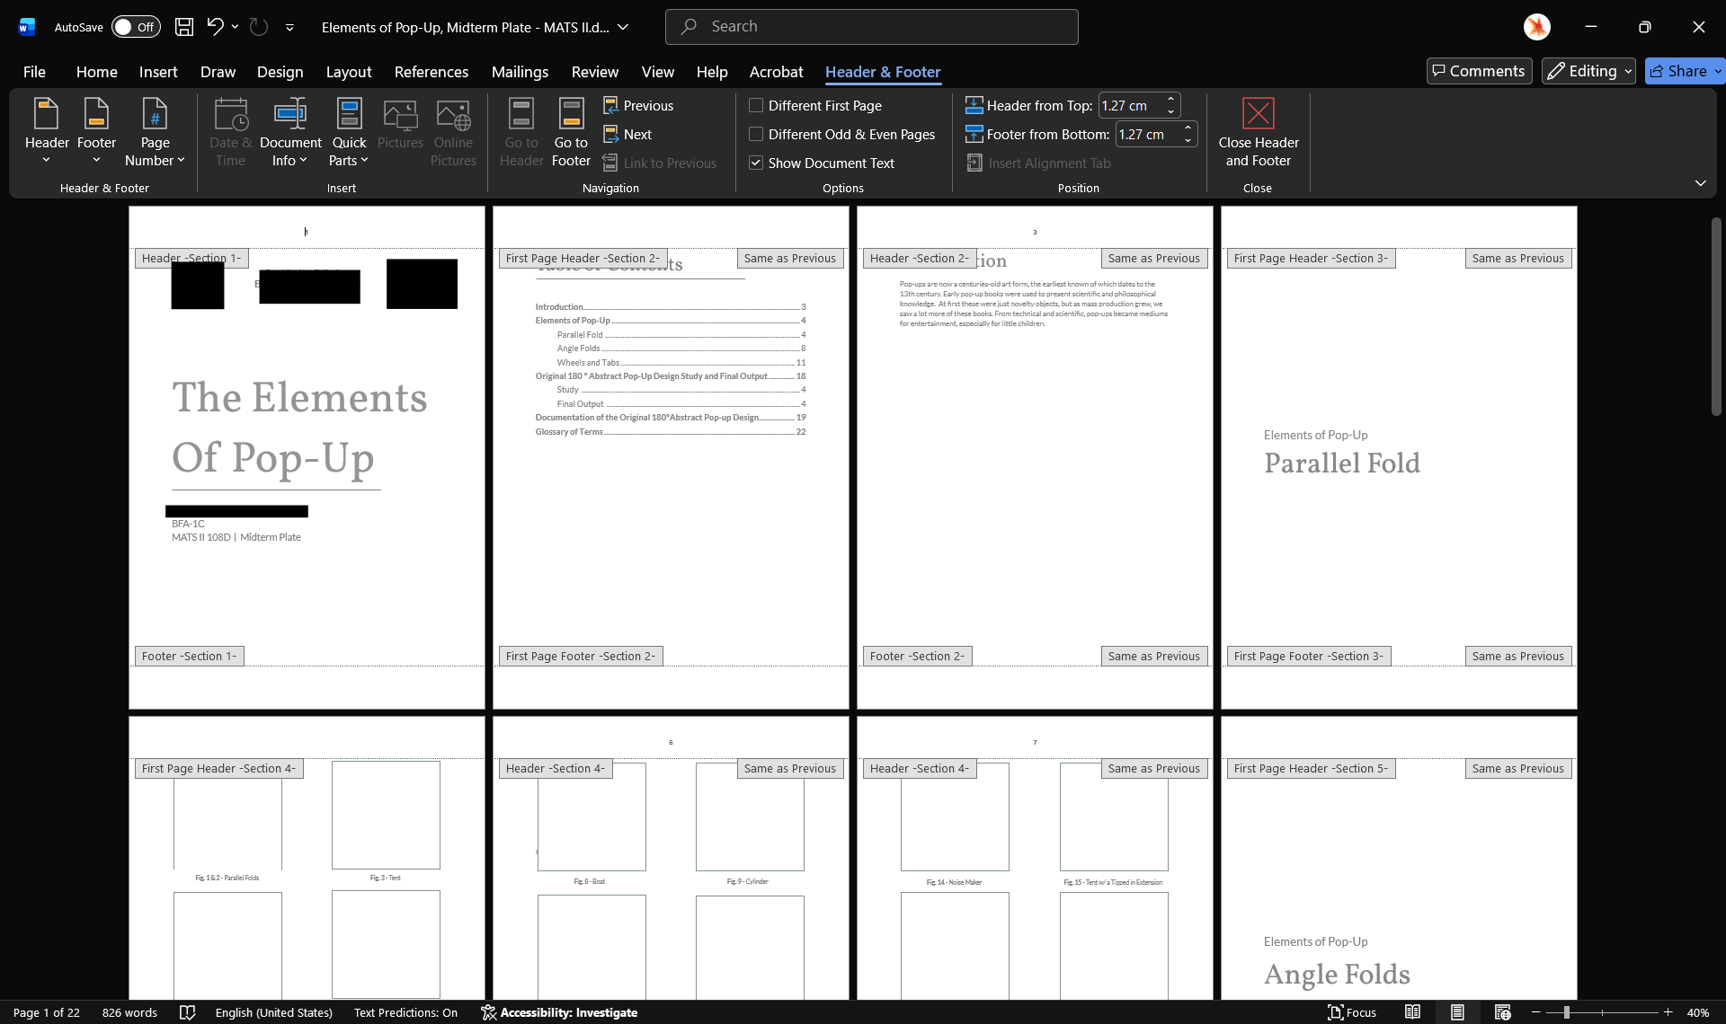The width and height of the screenshot is (1726, 1024).
Task: Click Go to Header icon
Action: pyautogui.click(x=521, y=132)
